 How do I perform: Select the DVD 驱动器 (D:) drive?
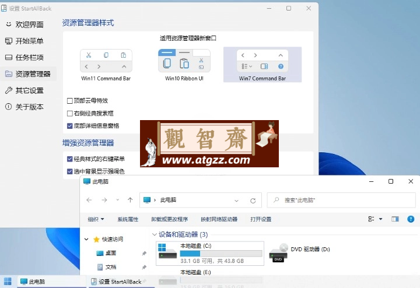click(299, 253)
